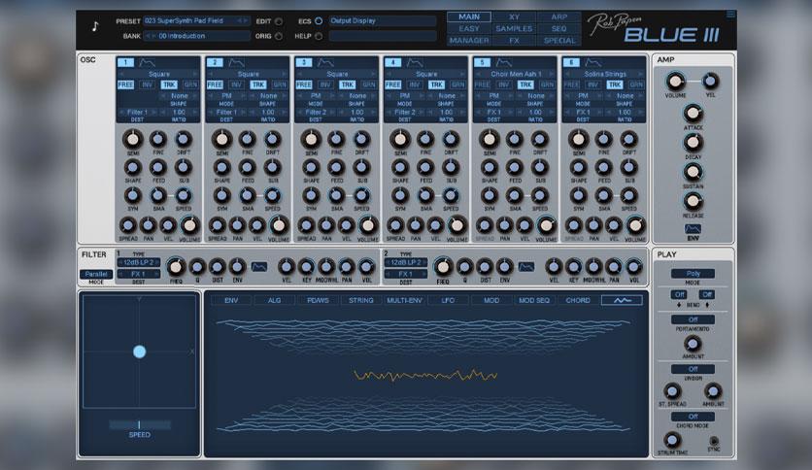The width and height of the screenshot is (812, 470).
Task: Open the PRESET name dropdown
Action: (x=196, y=20)
